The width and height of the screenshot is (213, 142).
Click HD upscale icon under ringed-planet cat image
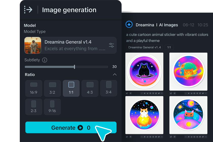pyautogui.click(x=186, y=93)
